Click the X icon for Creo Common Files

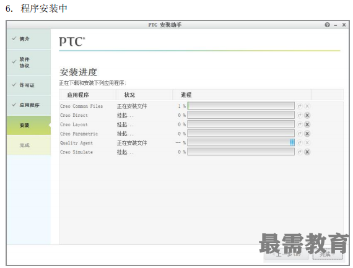[307, 106]
